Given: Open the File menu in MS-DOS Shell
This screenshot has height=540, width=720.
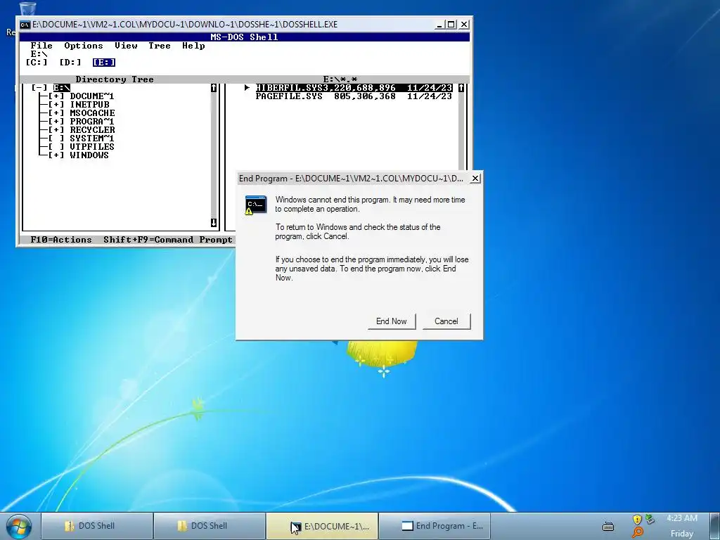Looking at the screenshot, I should point(41,46).
